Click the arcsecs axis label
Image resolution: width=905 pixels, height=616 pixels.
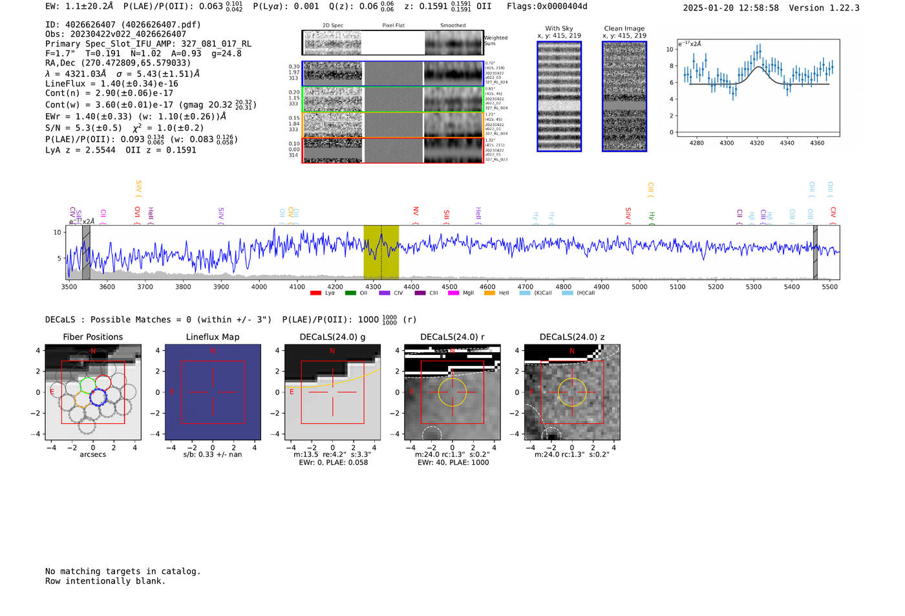click(x=93, y=455)
